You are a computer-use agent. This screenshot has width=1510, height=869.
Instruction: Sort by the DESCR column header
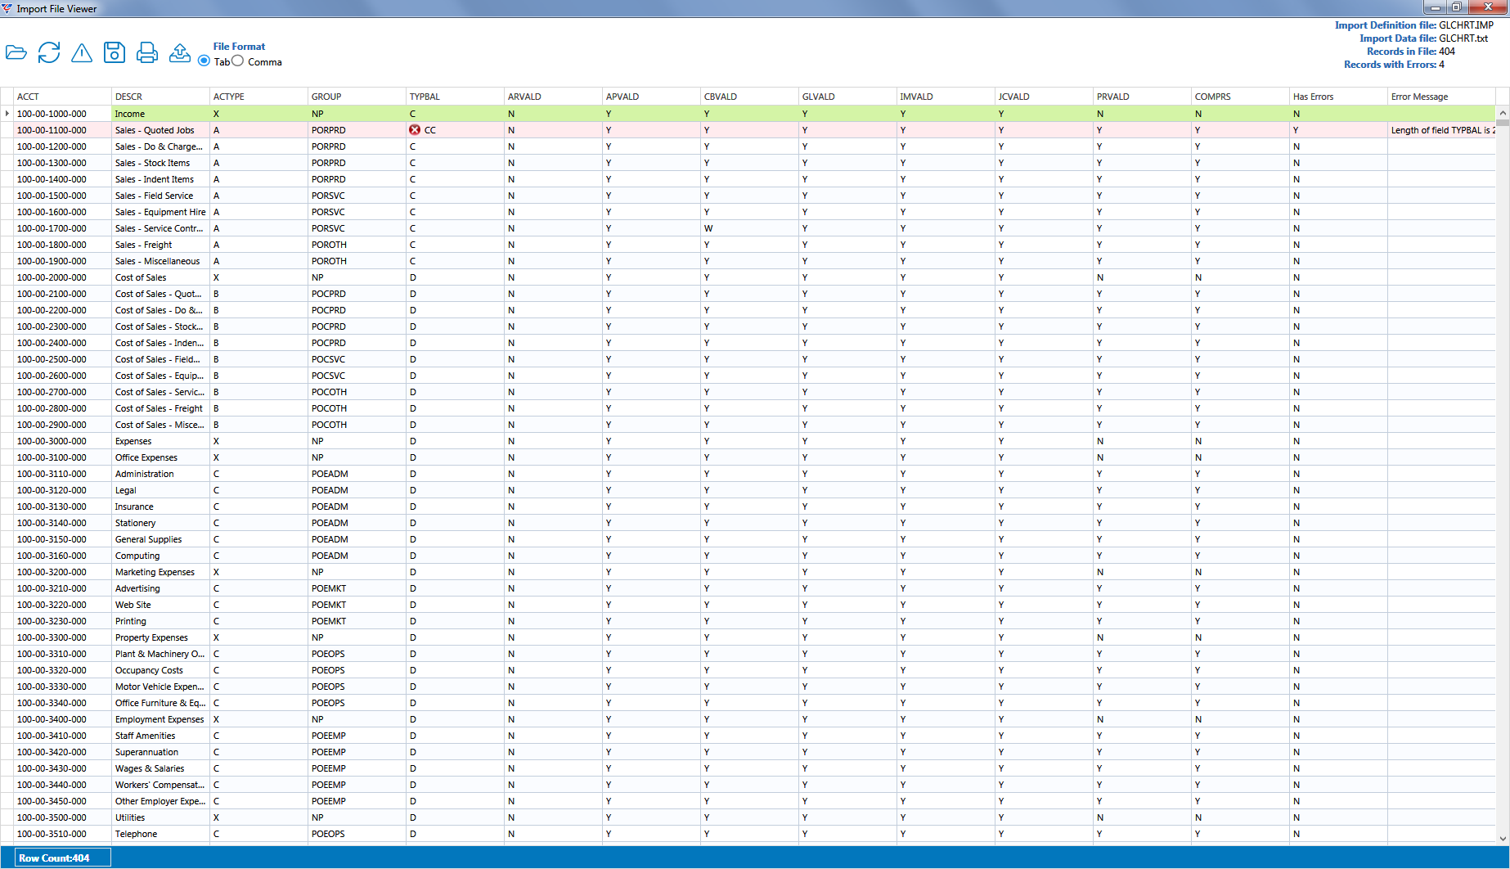pos(160,97)
